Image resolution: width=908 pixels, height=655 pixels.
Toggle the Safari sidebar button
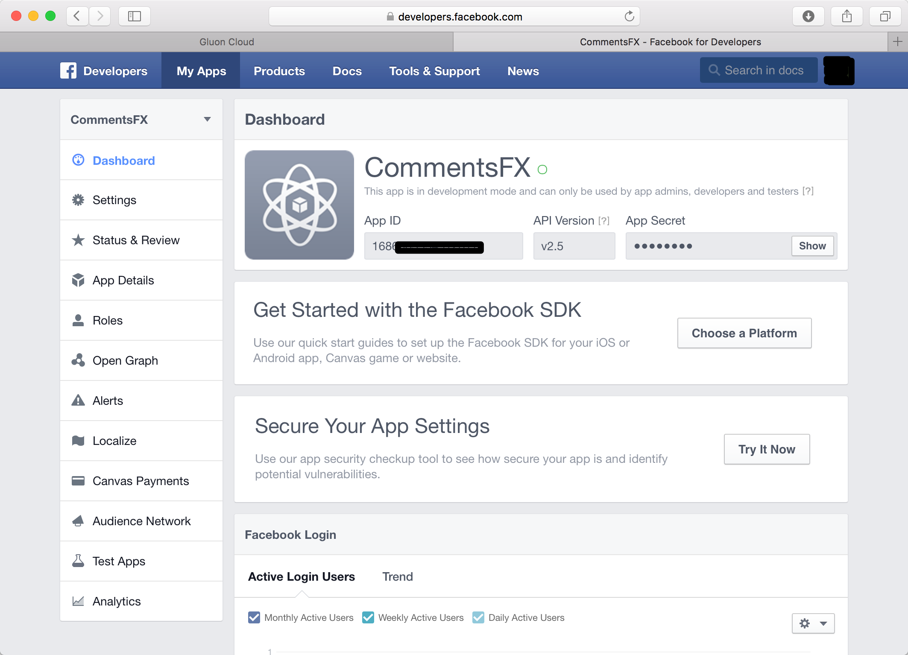click(x=134, y=17)
